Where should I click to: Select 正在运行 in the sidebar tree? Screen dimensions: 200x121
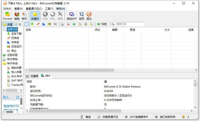16,46
